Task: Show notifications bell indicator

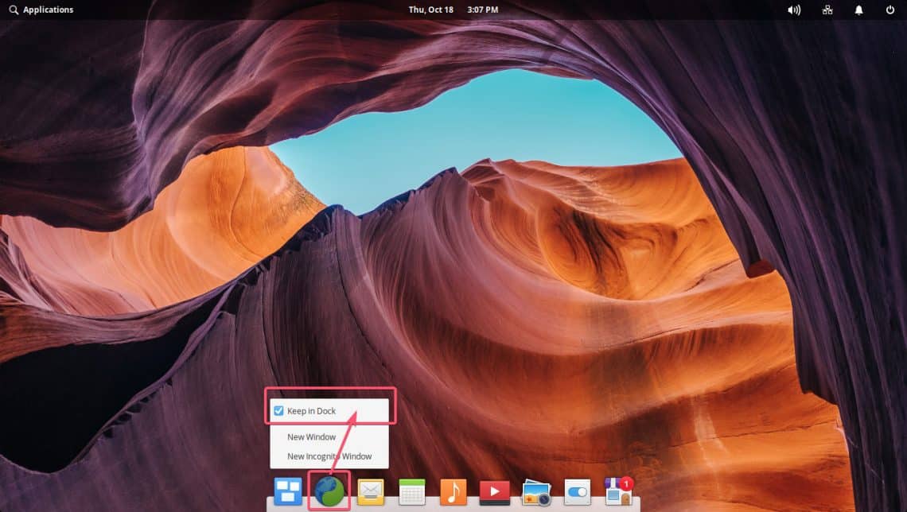Action: (x=859, y=10)
